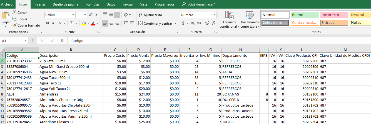Open the Número format dropdown
This screenshot has height=124, width=371.
(x=214, y=15)
